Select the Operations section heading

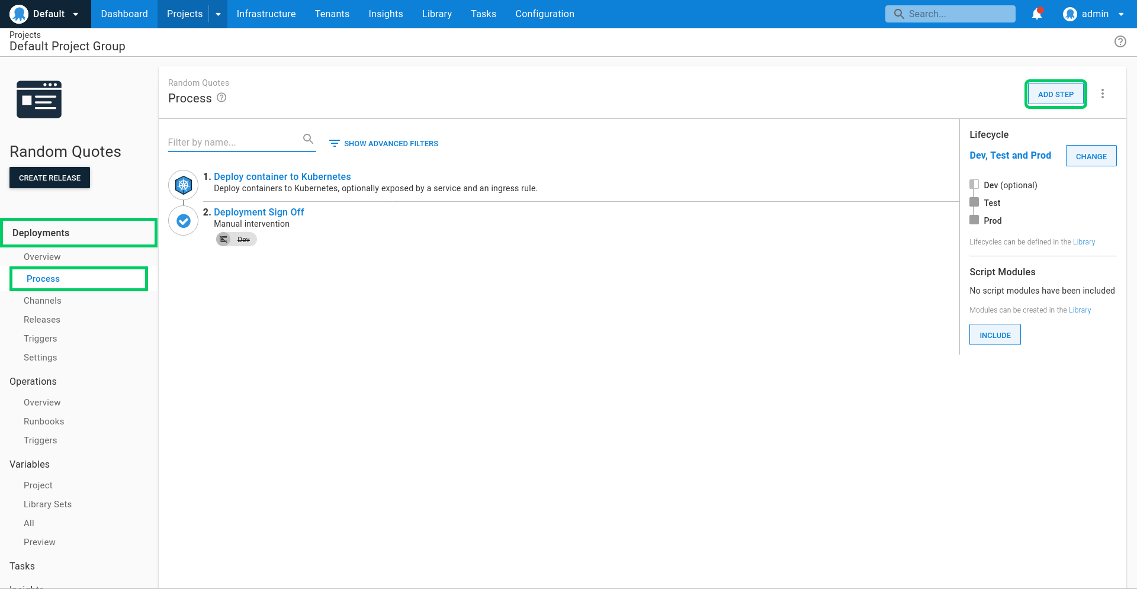coord(33,381)
